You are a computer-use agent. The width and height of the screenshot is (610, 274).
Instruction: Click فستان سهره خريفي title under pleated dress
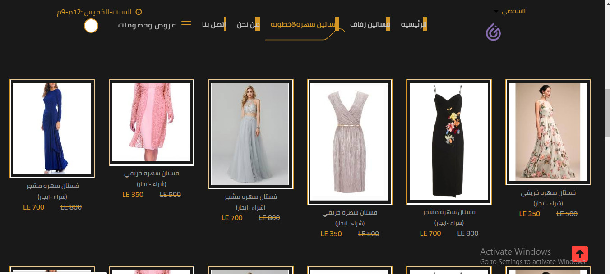pos(350,213)
